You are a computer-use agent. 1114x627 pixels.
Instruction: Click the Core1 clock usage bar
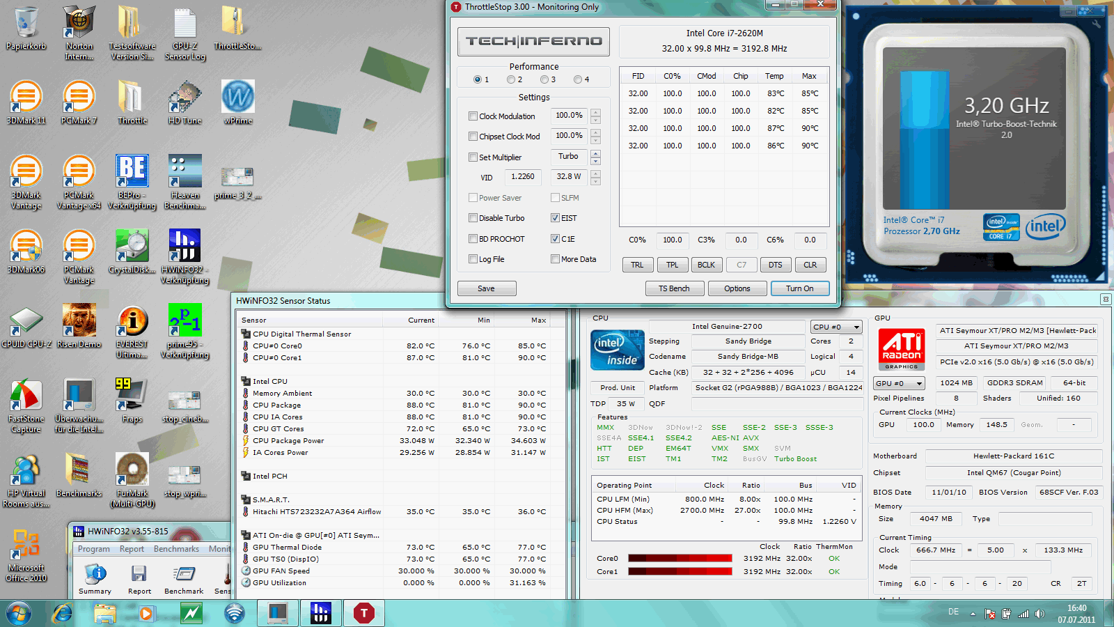(680, 571)
